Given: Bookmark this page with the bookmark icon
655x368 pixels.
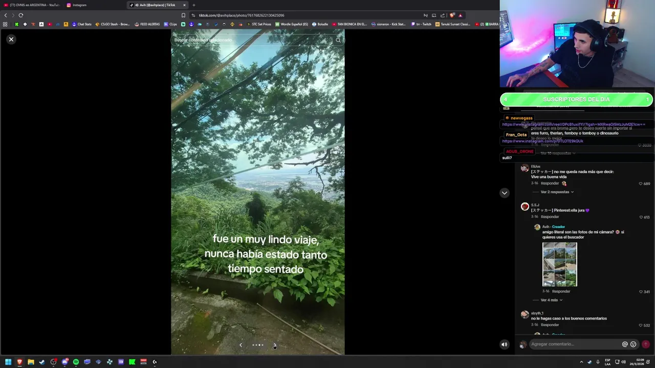Looking at the screenshot, I should 183,15.
